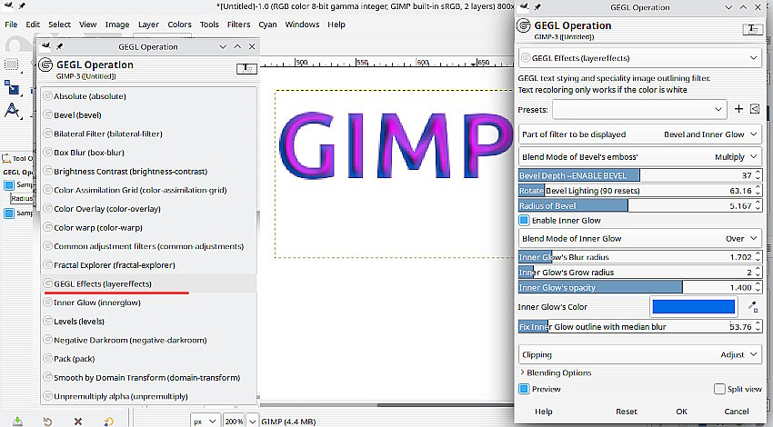The height and width of the screenshot is (427, 773).
Task: Open the Layer menu
Action: [148, 25]
